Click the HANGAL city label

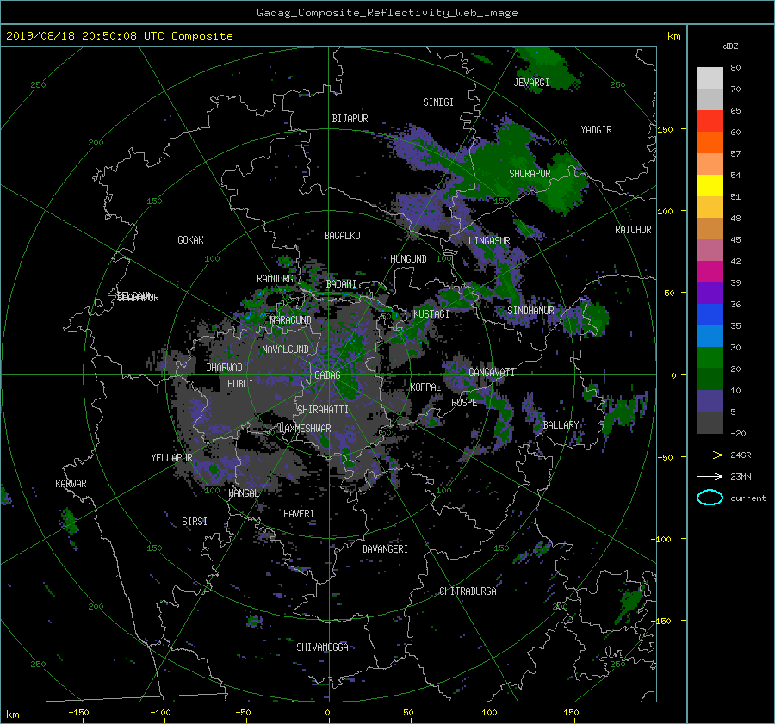(x=243, y=493)
